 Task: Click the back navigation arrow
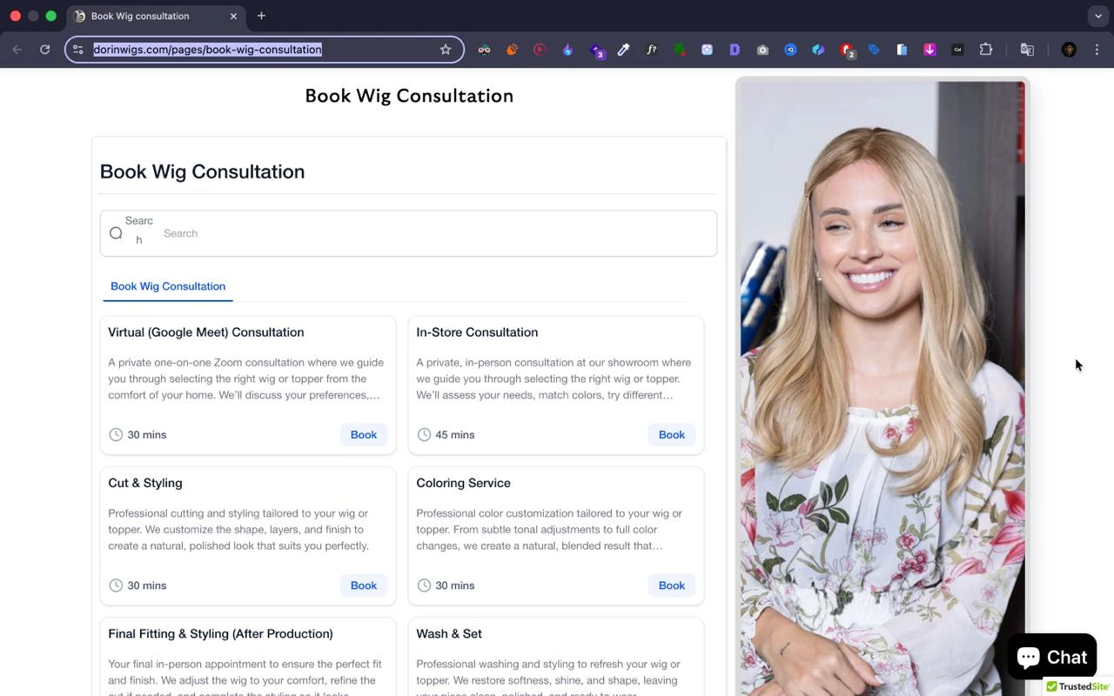coord(17,50)
